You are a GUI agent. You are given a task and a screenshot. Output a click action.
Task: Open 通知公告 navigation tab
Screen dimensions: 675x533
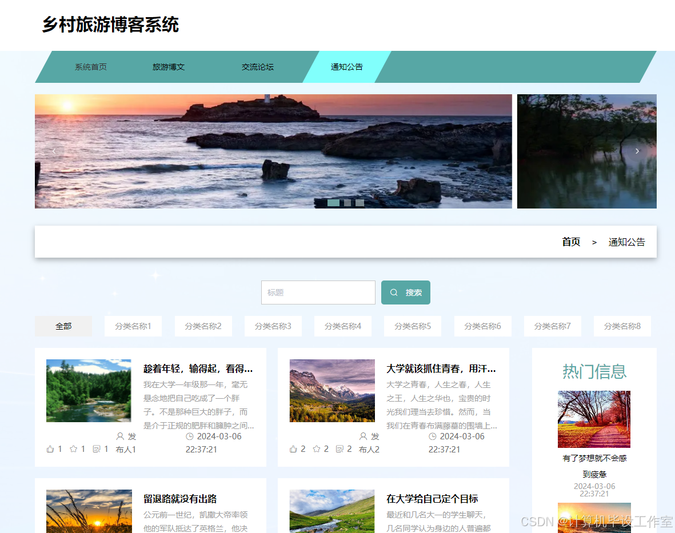(x=347, y=67)
